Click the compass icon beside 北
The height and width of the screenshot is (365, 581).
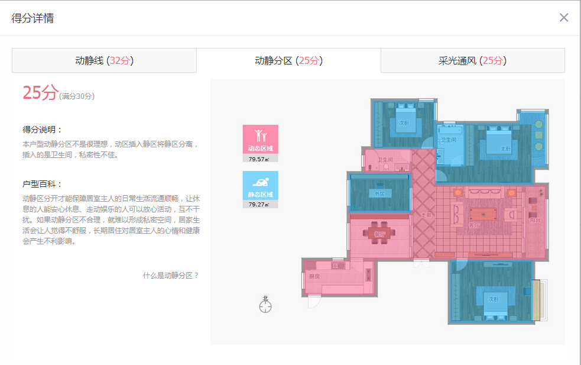[265, 306]
